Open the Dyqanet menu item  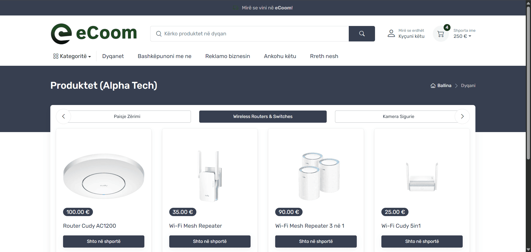click(x=113, y=56)
